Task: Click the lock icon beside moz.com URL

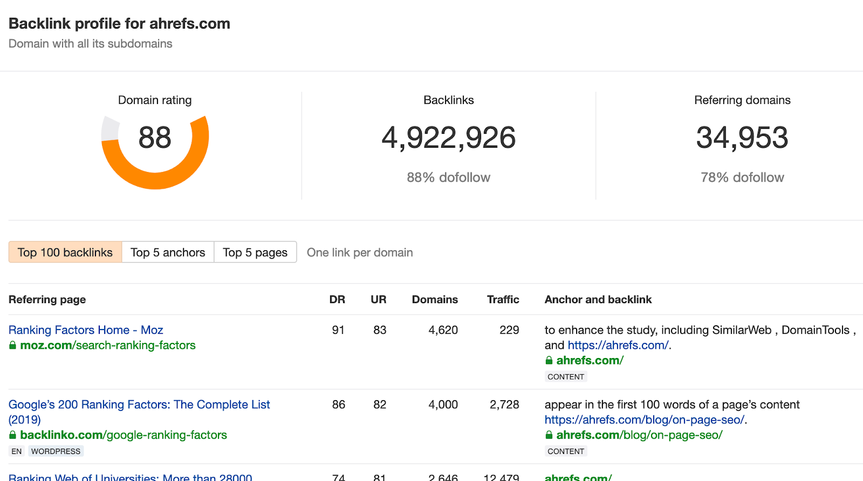Action: point(12,345)
